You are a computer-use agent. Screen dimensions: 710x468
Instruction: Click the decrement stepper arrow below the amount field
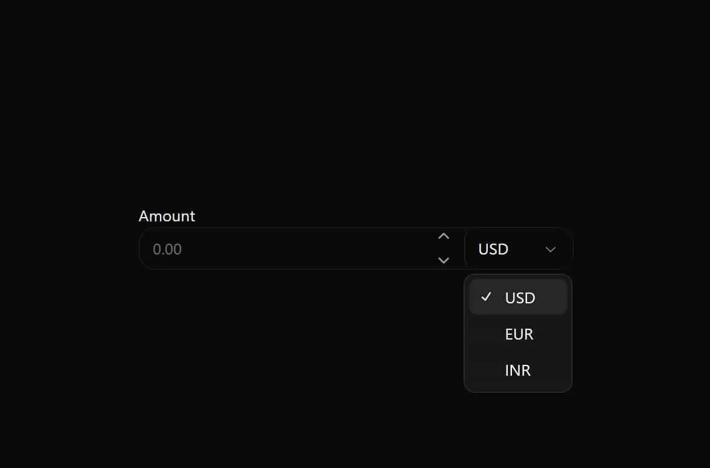pyautogui.click(x=444, y=261)
